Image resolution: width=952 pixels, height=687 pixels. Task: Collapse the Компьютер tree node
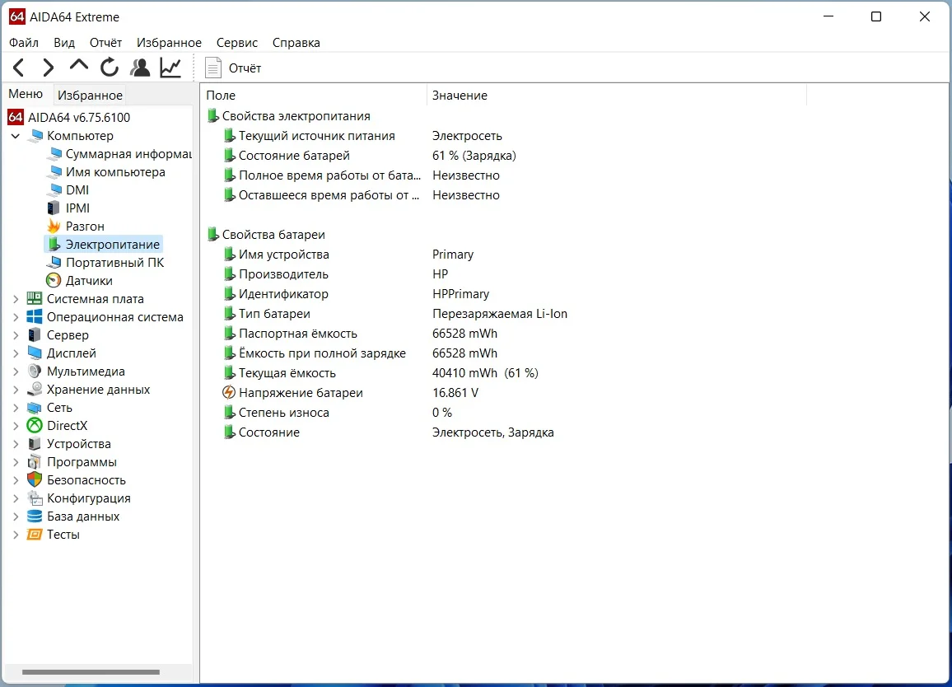point(16,135)
